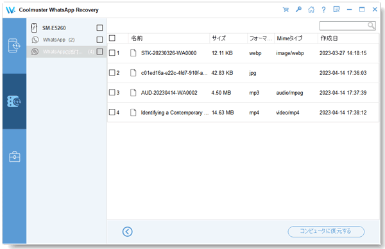Click the webp format cell
This screenshot has width=385, height=249.
point(255,53)
